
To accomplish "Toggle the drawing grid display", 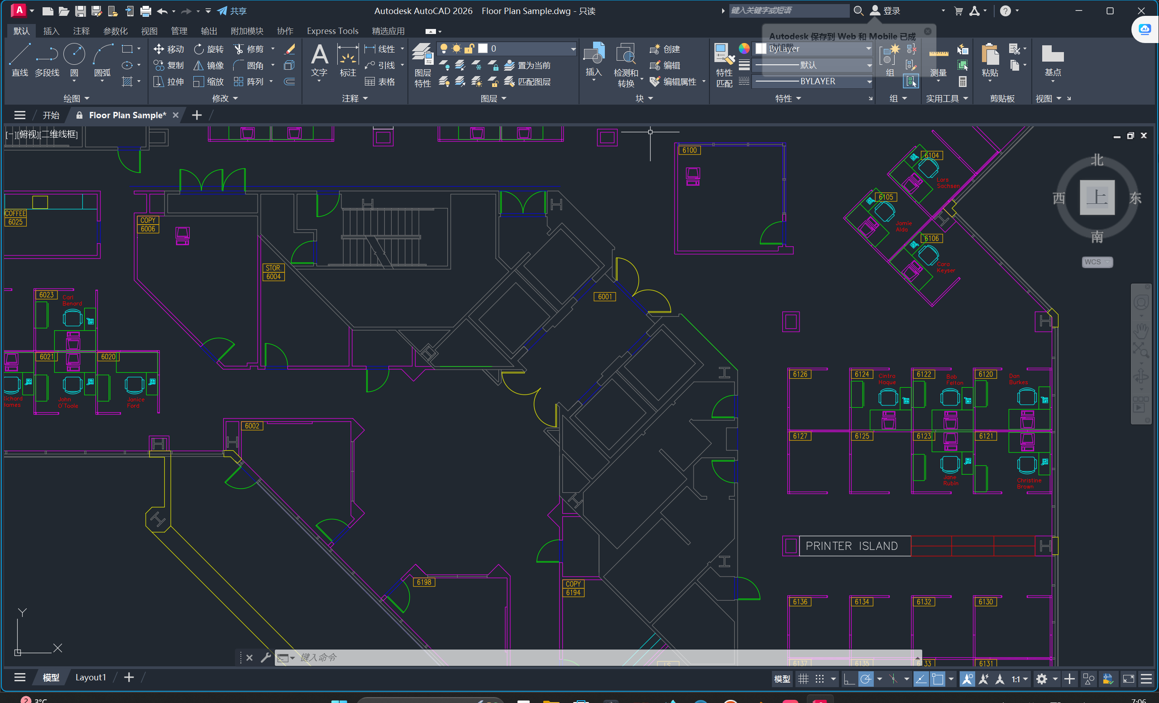I will pos(804,679).
